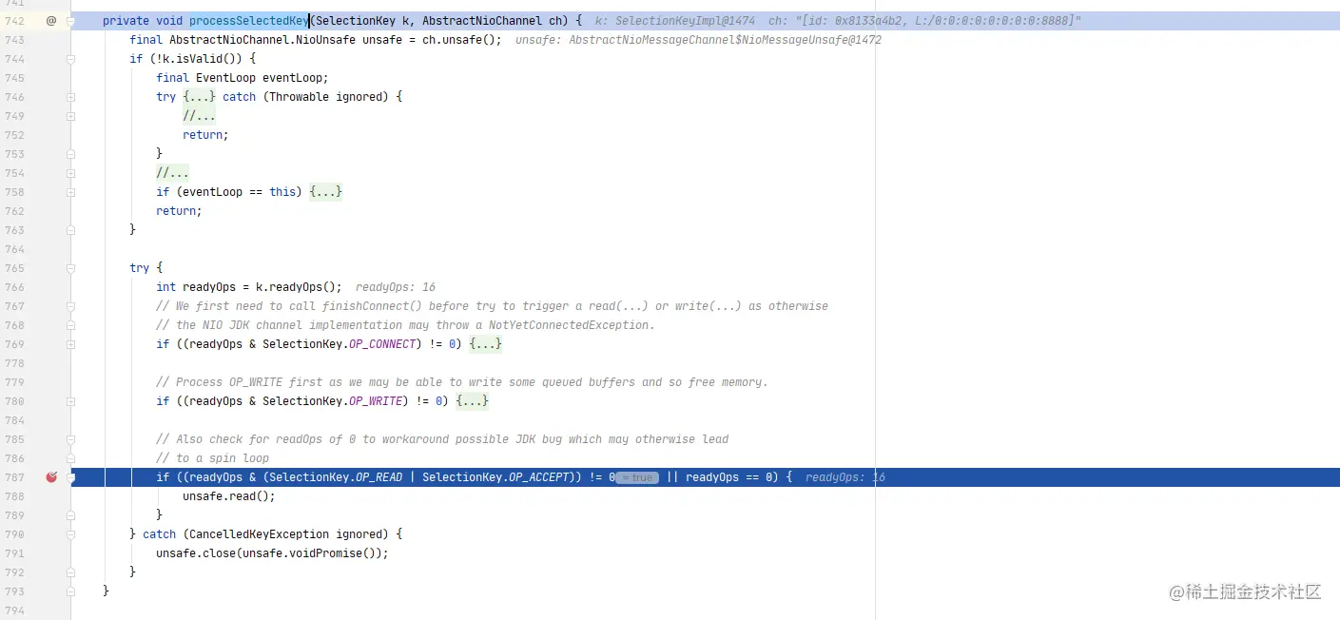Click 'Throwable ignored' in catch on line 746
The height and width of the screenshot is (620, 1340).
(328, 97)
